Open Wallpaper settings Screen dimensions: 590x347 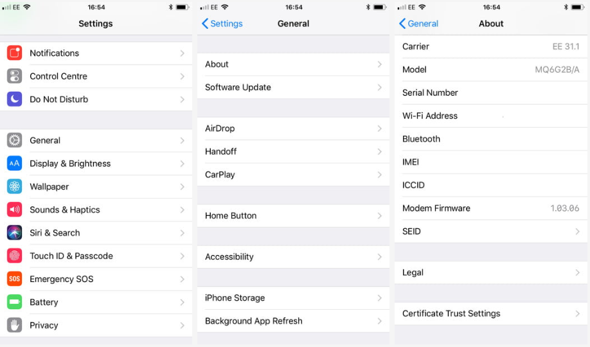(x=96, y=186)
